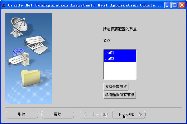Maximize the Oracle Net Configuration window
The width and height of the screenshot is (187, 124).
coord(175,5)
